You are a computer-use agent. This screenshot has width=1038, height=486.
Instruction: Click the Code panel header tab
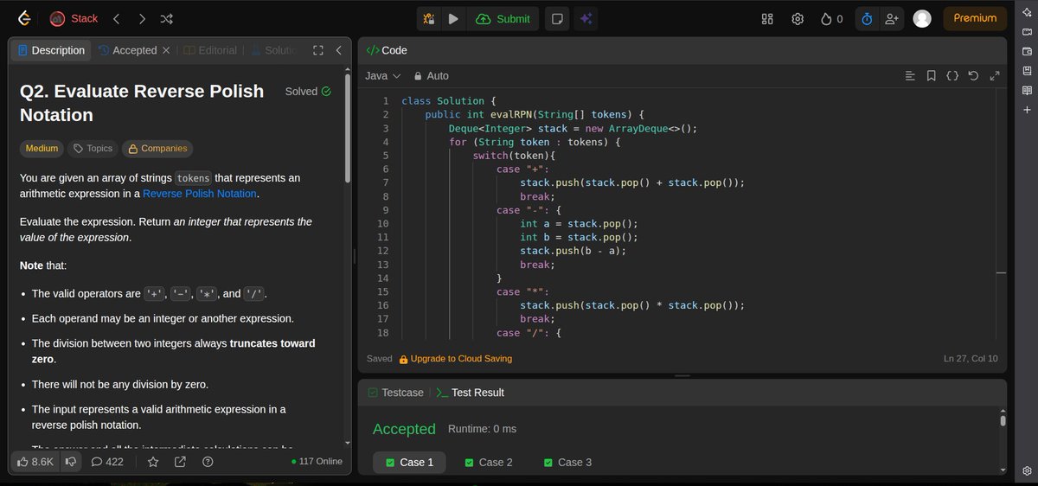[x=387, y=50]
